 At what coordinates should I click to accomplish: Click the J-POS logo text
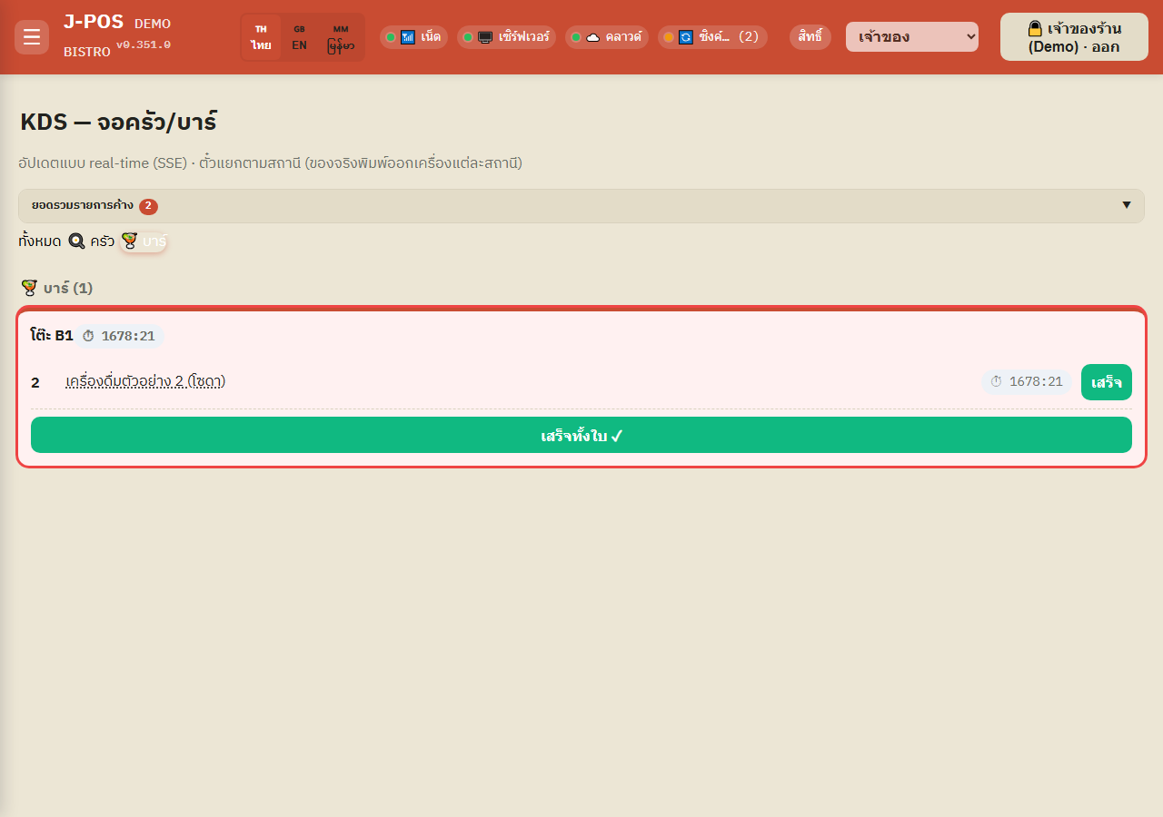tap(94, 22)
